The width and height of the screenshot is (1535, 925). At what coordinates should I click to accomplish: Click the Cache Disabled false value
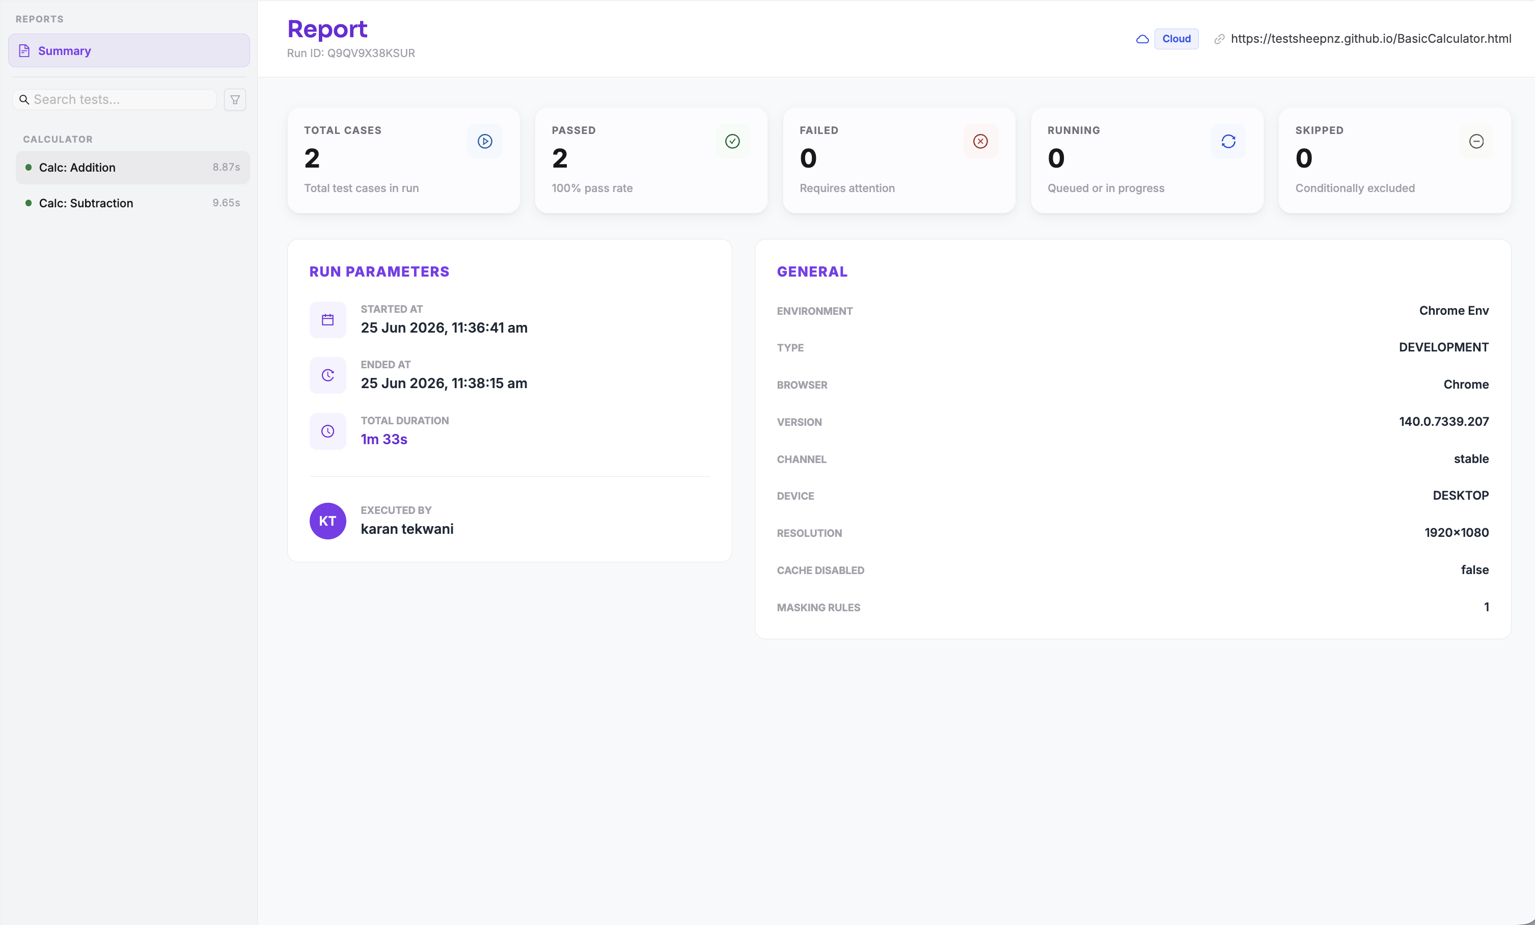tap(1475, 570)
